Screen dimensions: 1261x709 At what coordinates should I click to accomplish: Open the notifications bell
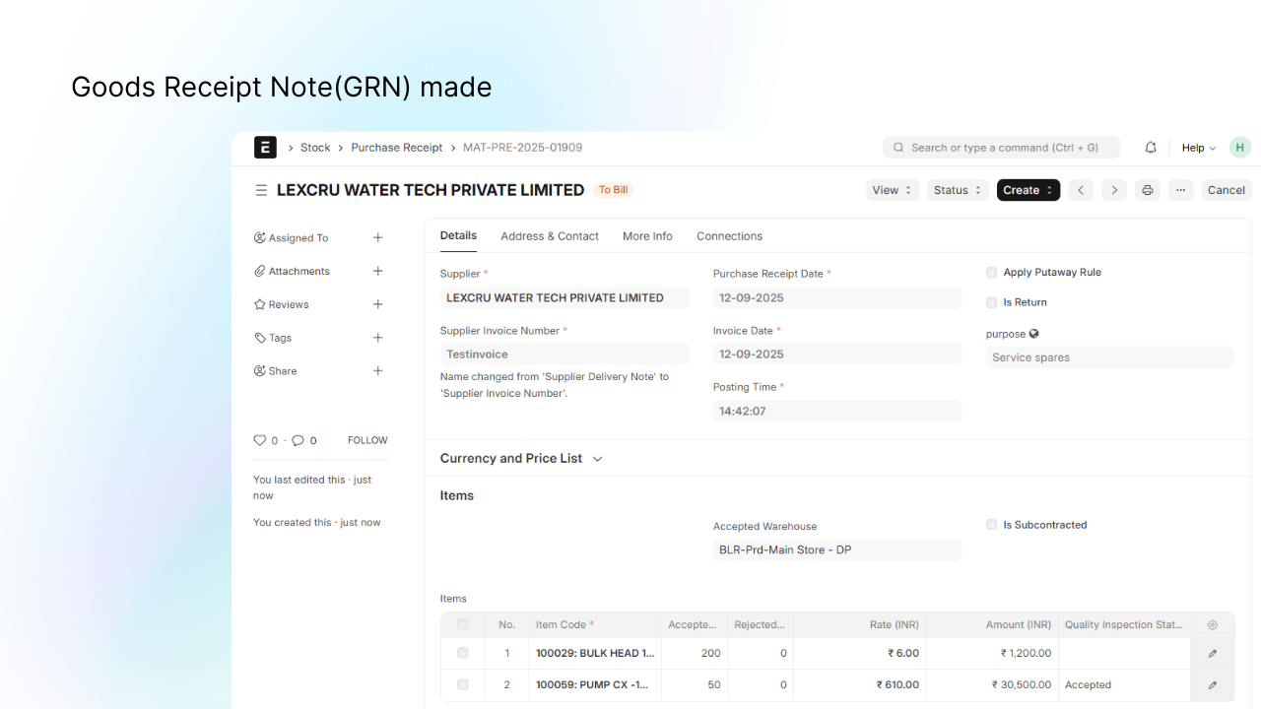(1151, 148)
